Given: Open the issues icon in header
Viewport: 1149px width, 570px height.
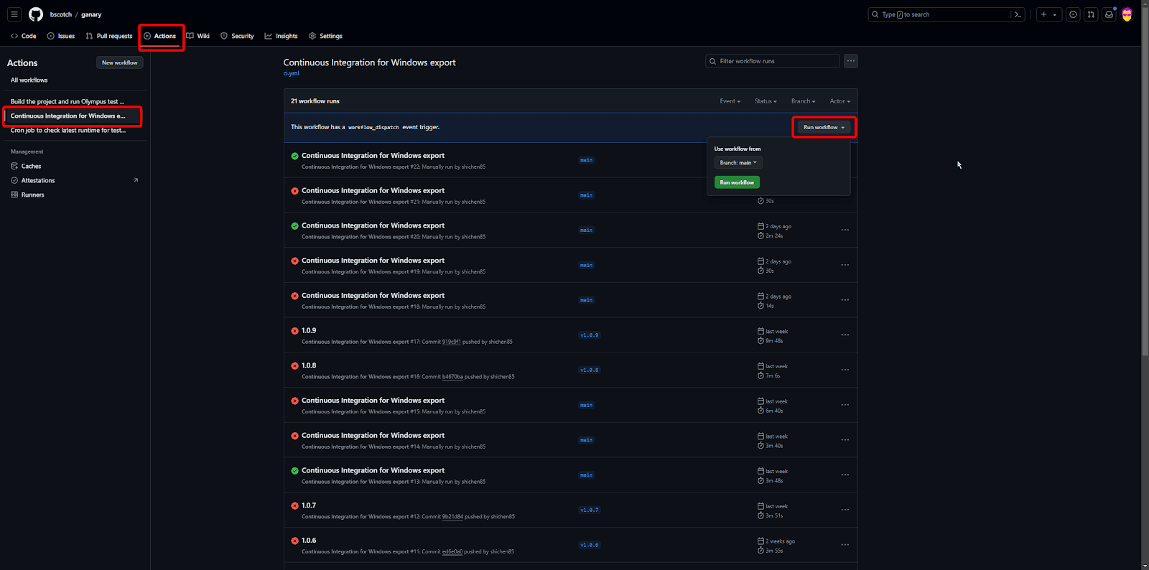Looking at the screenshot, I should (1073, 14).
